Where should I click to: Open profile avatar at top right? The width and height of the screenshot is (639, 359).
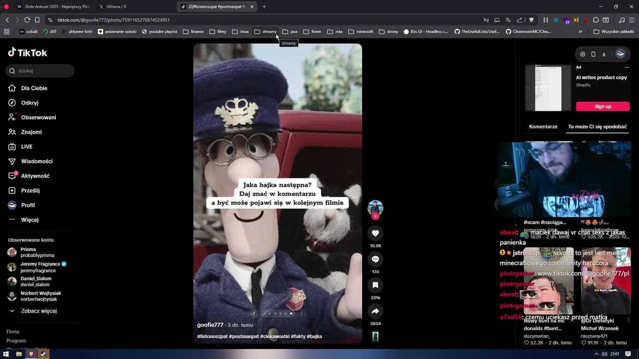point(620,54)
